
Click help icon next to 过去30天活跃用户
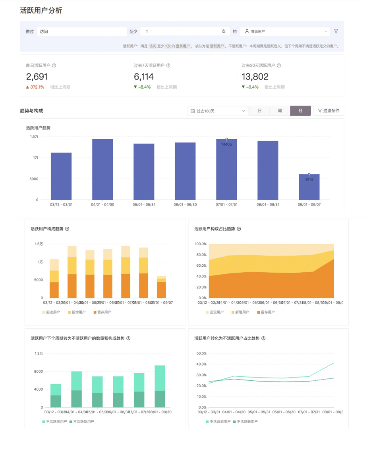(x=279, y=66)
